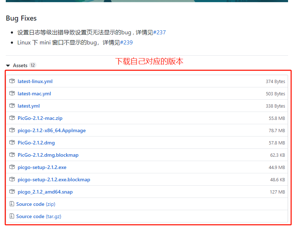
Task: Download picgo-setup-2.1.2.exe
Action: pos(42,167)
